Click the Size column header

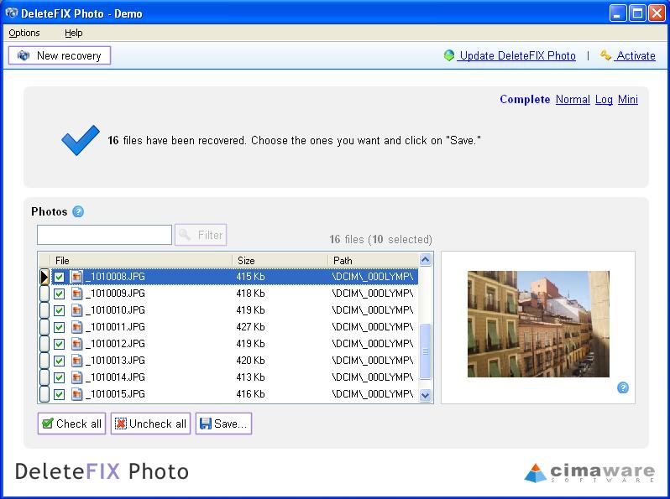(280, 260)
